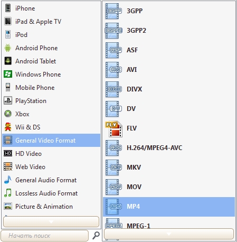Click the Xbox sphere icon

(8, 114)
